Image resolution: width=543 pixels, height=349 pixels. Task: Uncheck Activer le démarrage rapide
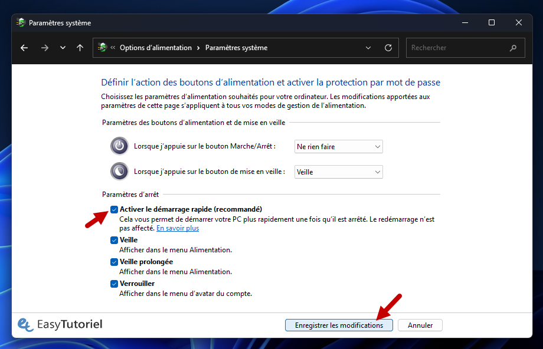(x=114, y=209)
